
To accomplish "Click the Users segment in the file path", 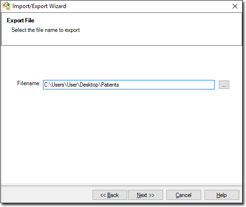I will point(58,85).
